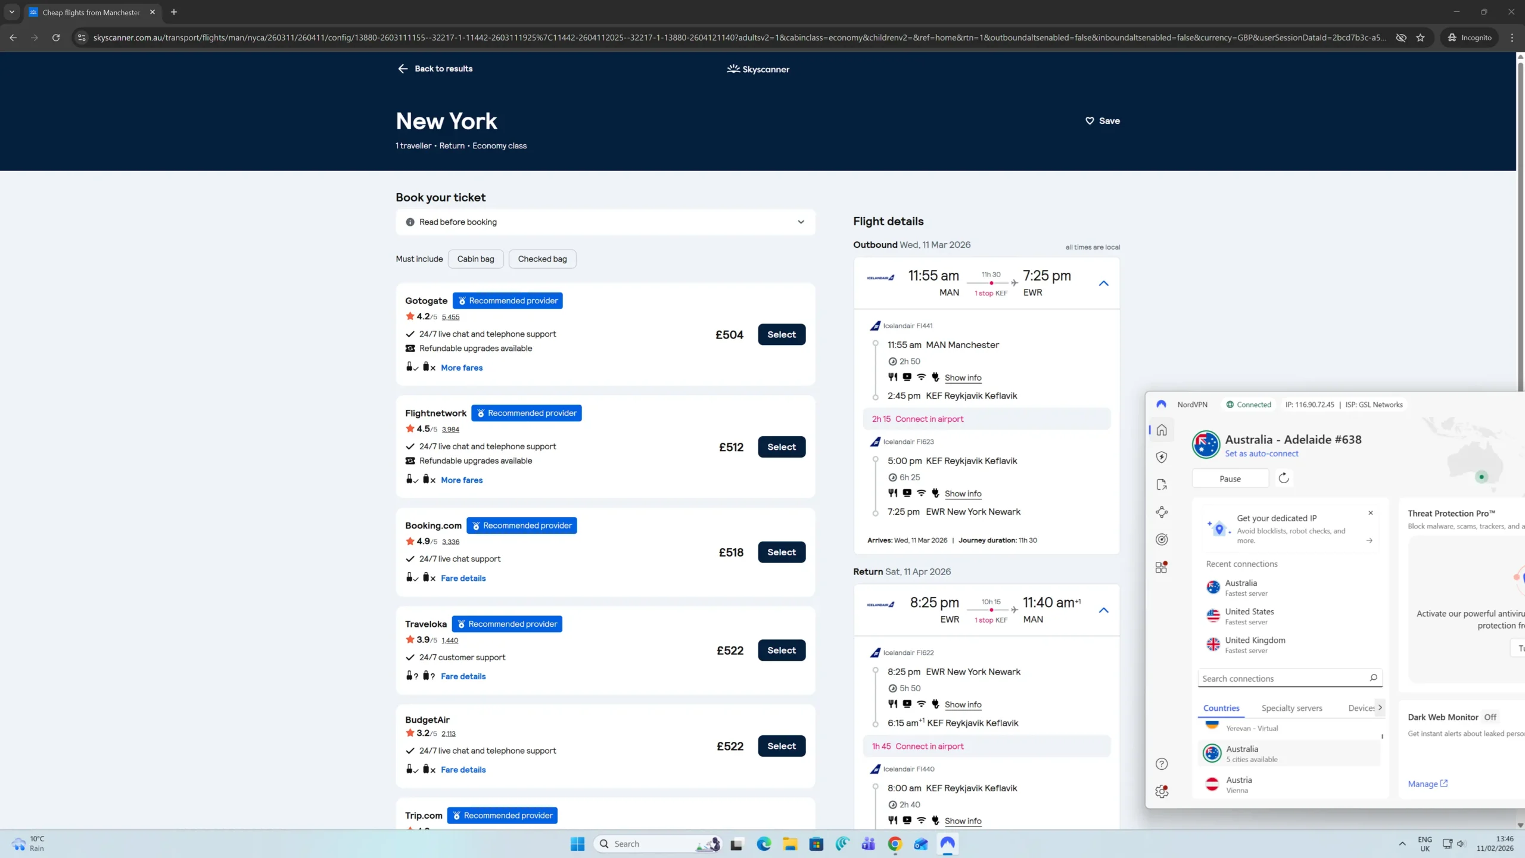Toggle Dark Web Monitor Off switch
The width and height of the screenshot is (1525, 858).
click(x=1490, y=717)
